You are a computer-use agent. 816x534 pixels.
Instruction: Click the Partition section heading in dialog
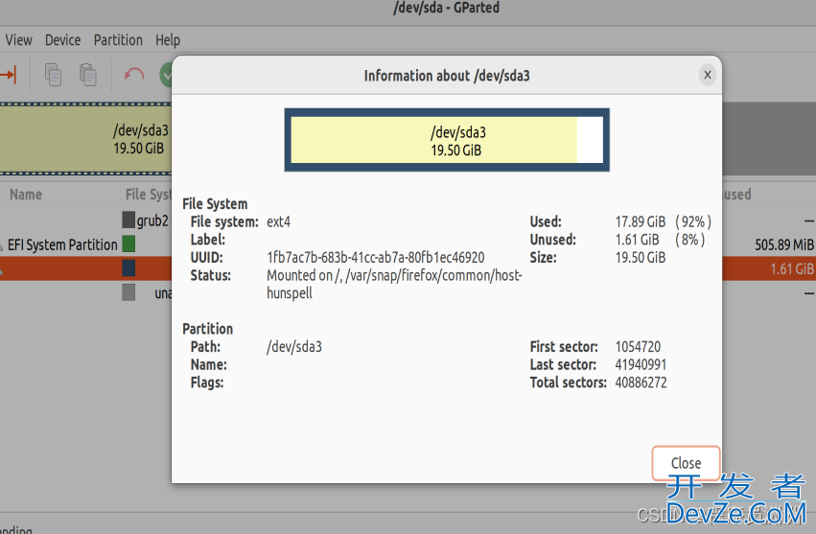(208, 329)
